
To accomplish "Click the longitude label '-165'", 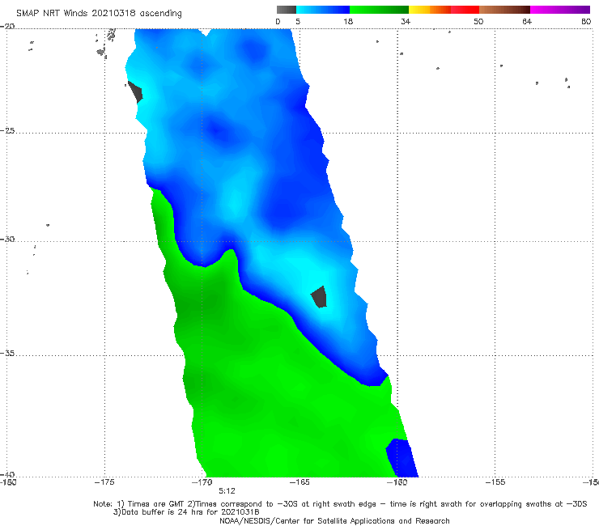I will click(x=299, y=482).
